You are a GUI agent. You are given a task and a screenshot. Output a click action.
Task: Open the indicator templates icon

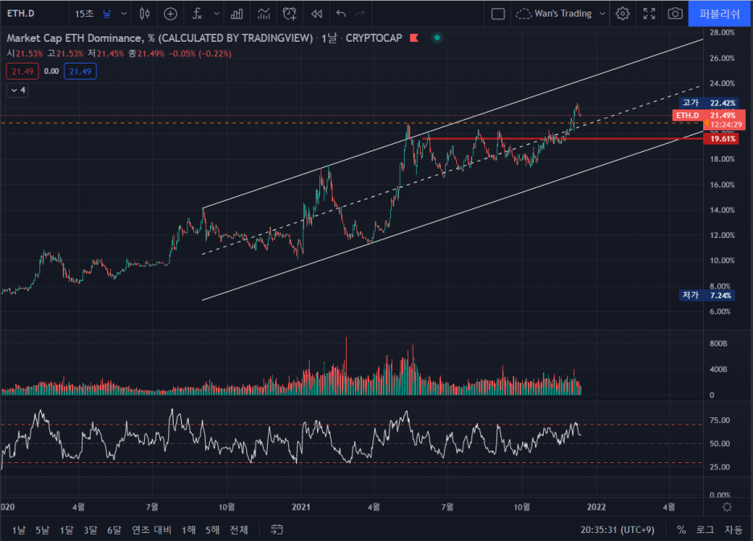tap(264, 14)
